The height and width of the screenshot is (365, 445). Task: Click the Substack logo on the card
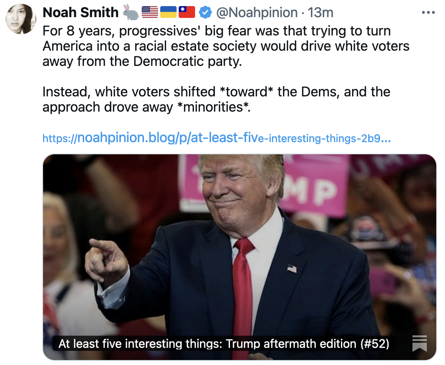tap(419, 343)
